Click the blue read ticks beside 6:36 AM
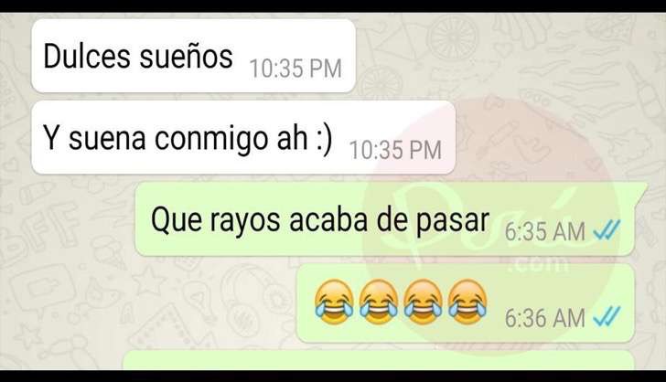666x382 pixels. (x=607, y=317)
